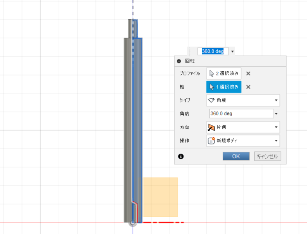307x234 pixels.
Task: Click the OK button
Action: 236,156
